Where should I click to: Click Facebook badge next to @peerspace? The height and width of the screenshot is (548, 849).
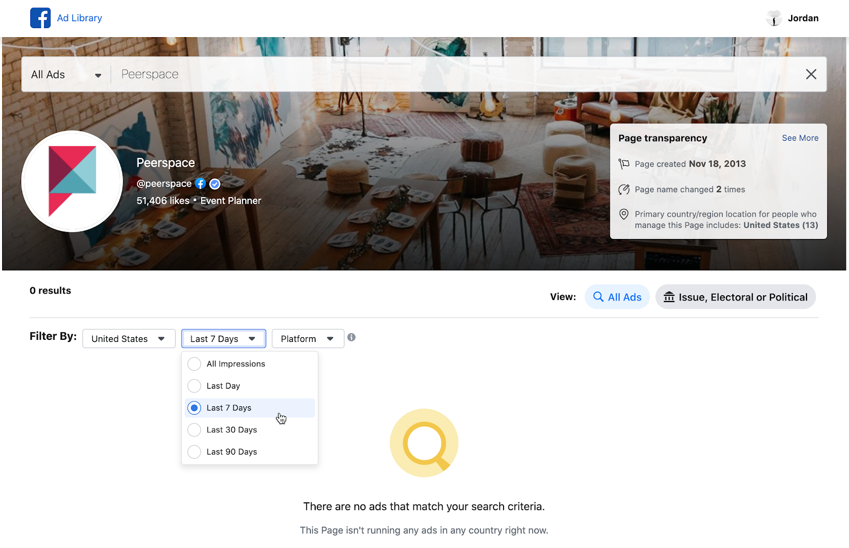pyautogui.click(x=200, y=184)
